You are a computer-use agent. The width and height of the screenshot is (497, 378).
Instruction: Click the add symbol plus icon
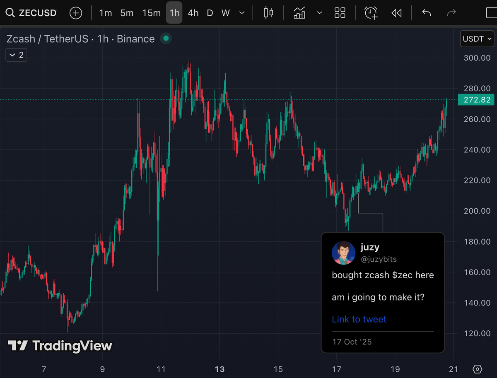[x=76, y=13]
